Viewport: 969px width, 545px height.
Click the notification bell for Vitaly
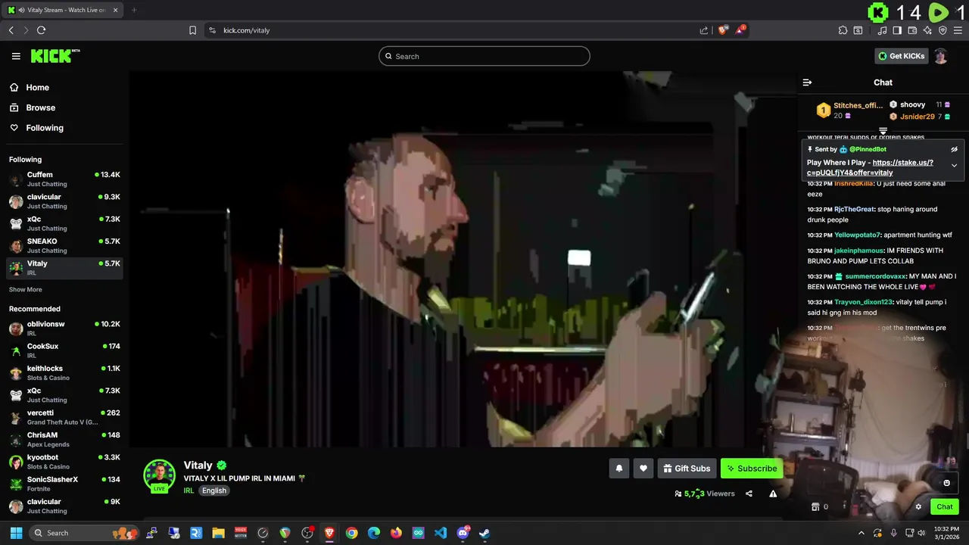[618, 469]
